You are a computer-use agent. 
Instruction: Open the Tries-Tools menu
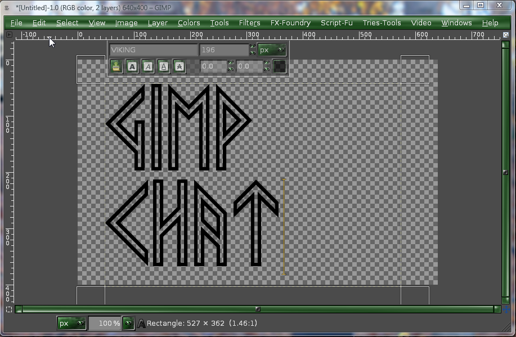coord(382,23)
